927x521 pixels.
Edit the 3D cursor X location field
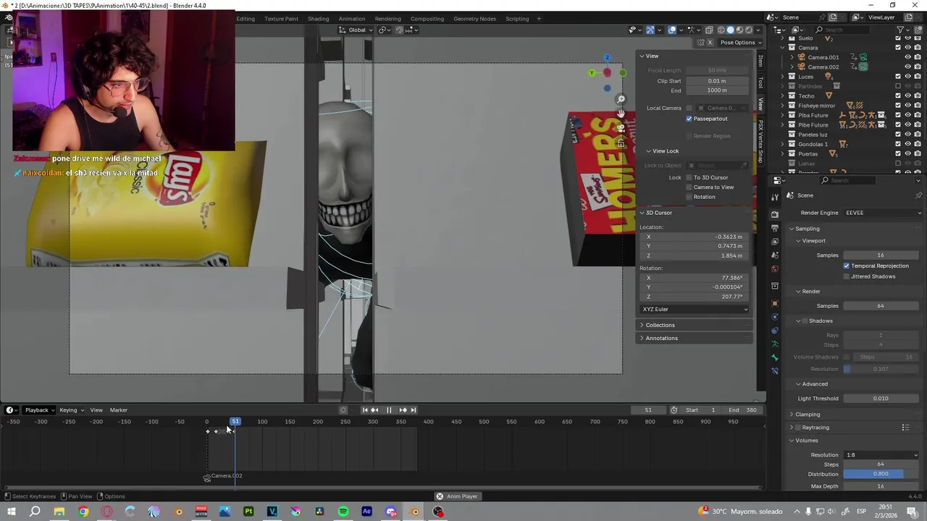(695, 237)
